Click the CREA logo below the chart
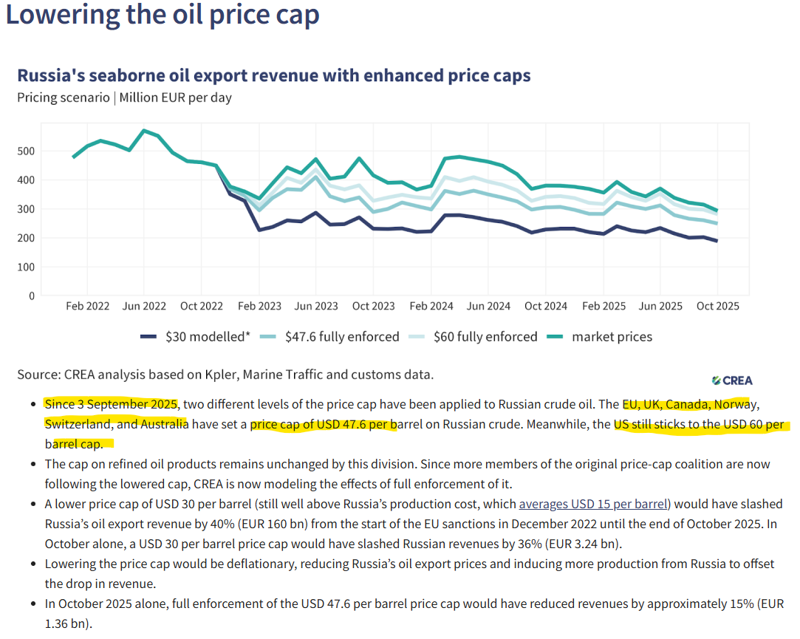The image size is (800, 639). 732,380
